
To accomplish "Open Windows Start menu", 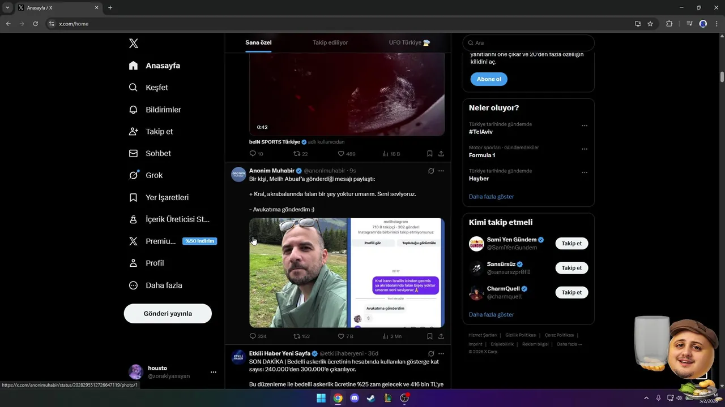I will tap(321, 398).
